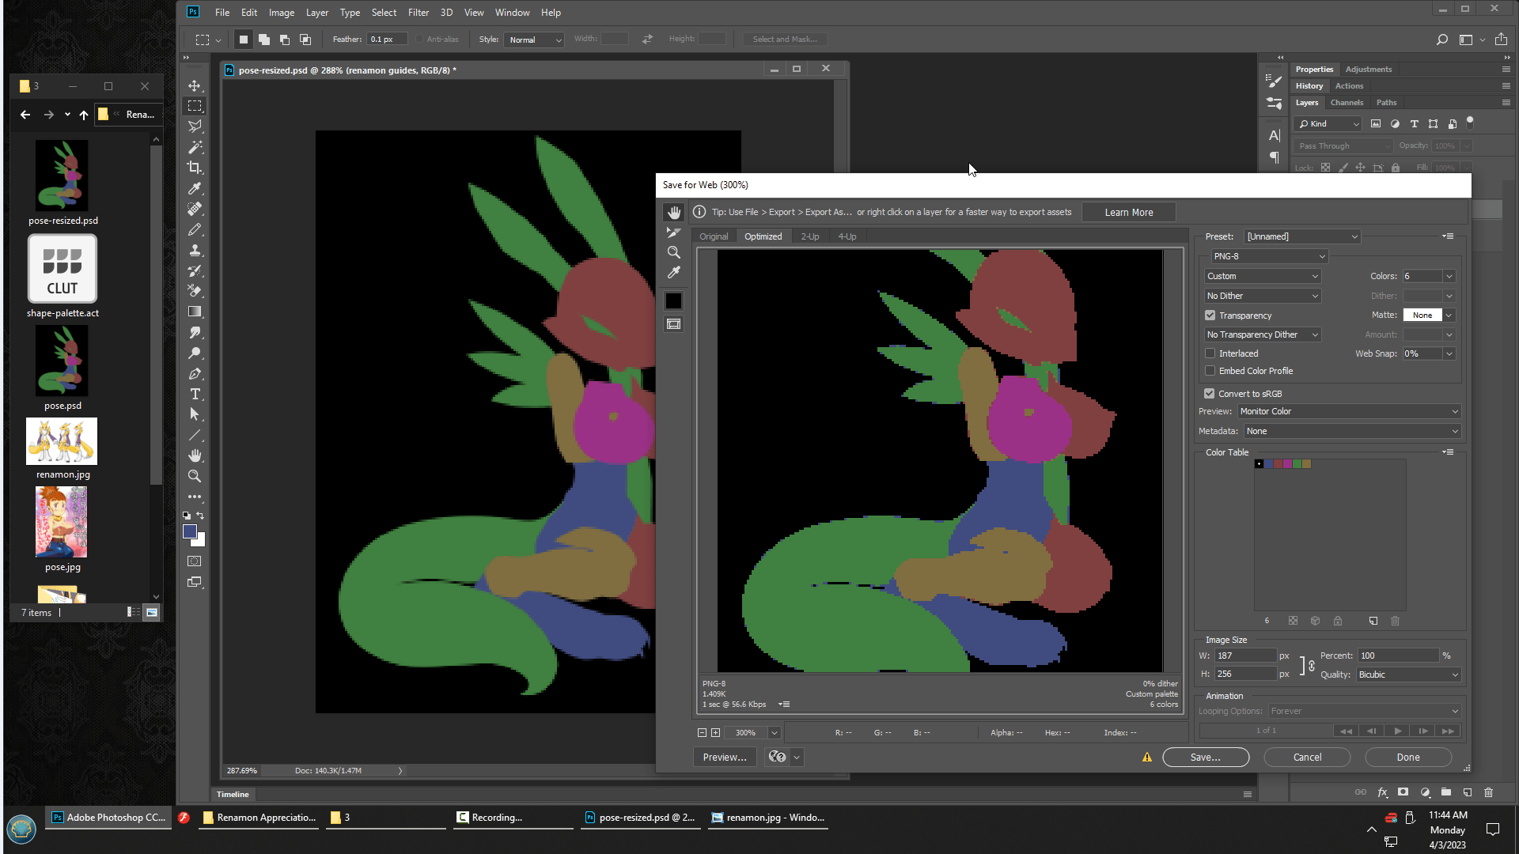Open the PNG-8 format dropdown
1519x854 pixels.
coord(1269,256)
